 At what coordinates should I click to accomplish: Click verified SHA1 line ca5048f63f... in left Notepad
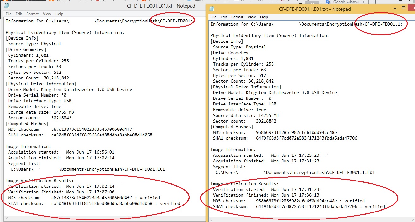tap(94, 203)
